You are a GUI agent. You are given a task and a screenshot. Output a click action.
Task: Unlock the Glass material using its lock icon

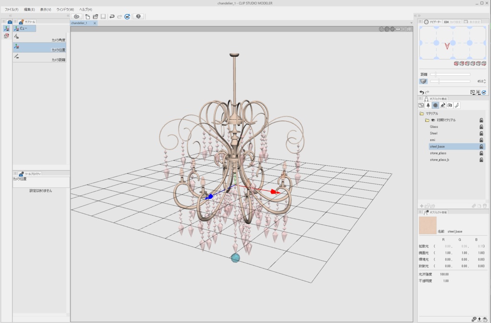click(481, 127)
